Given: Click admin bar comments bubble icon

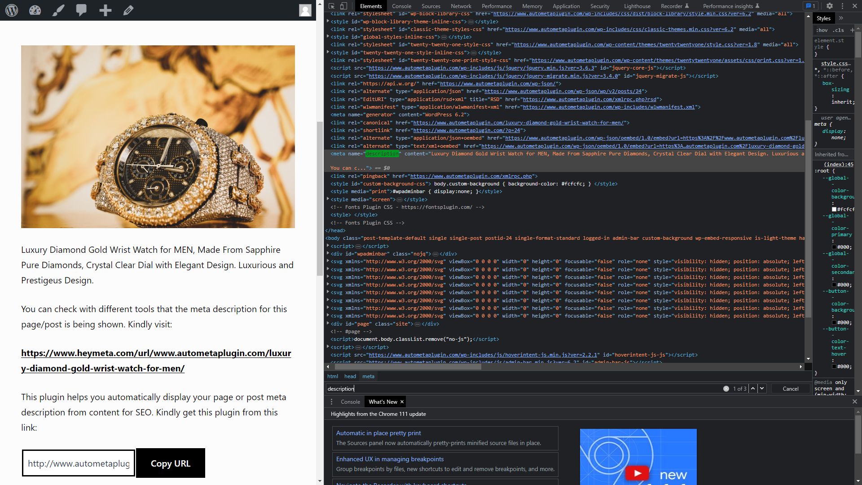Looking at the screenshot, I should pyautogui.click(x=81, y=10).
